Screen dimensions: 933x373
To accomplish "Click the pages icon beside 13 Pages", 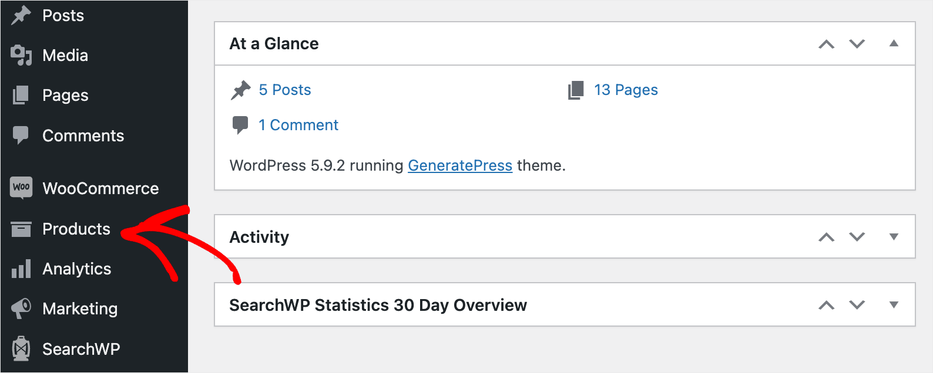I will [x=576, y=90].
